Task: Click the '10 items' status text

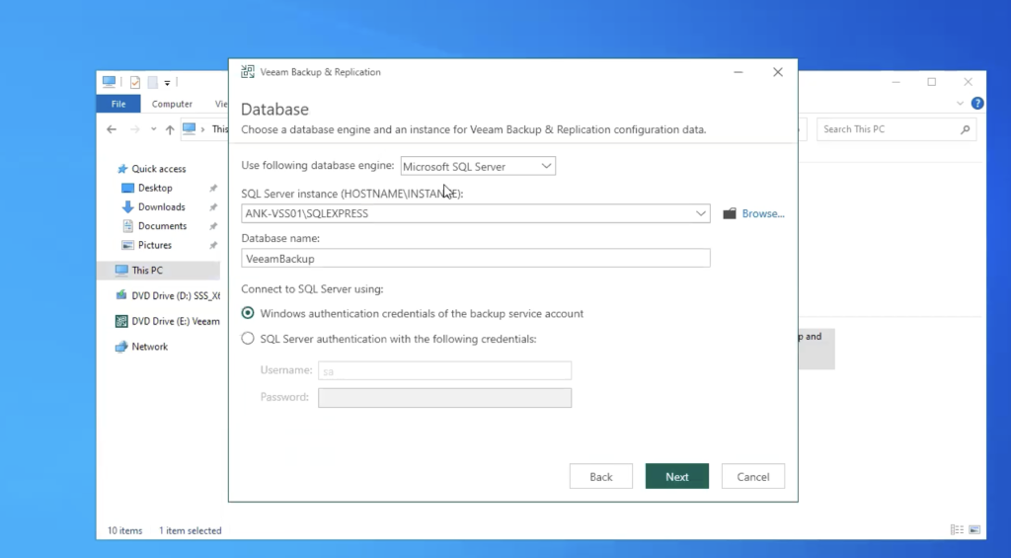Action: [124, 530]
